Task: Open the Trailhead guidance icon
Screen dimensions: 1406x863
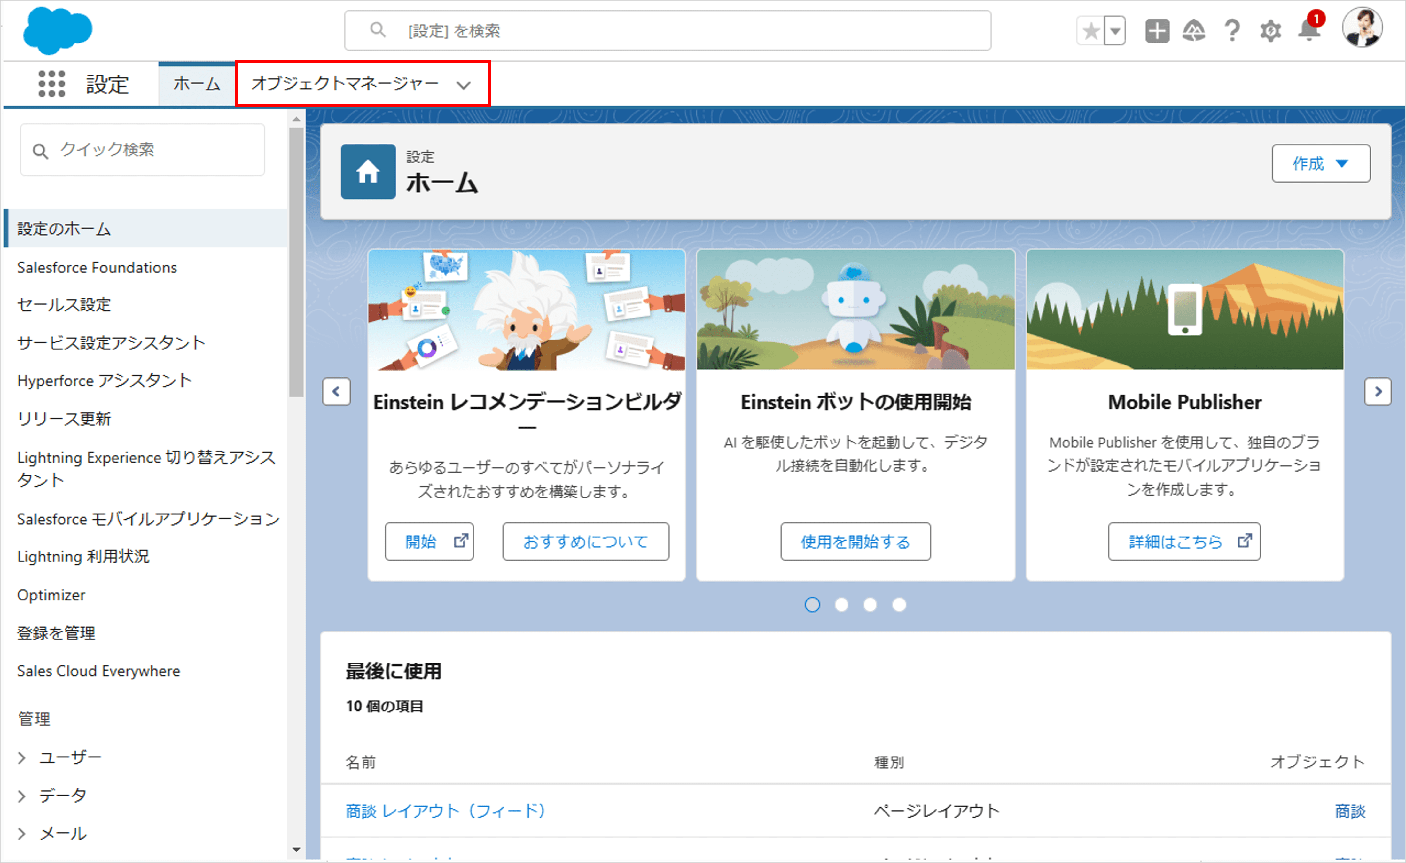Action: click(x=1194, y=31)
